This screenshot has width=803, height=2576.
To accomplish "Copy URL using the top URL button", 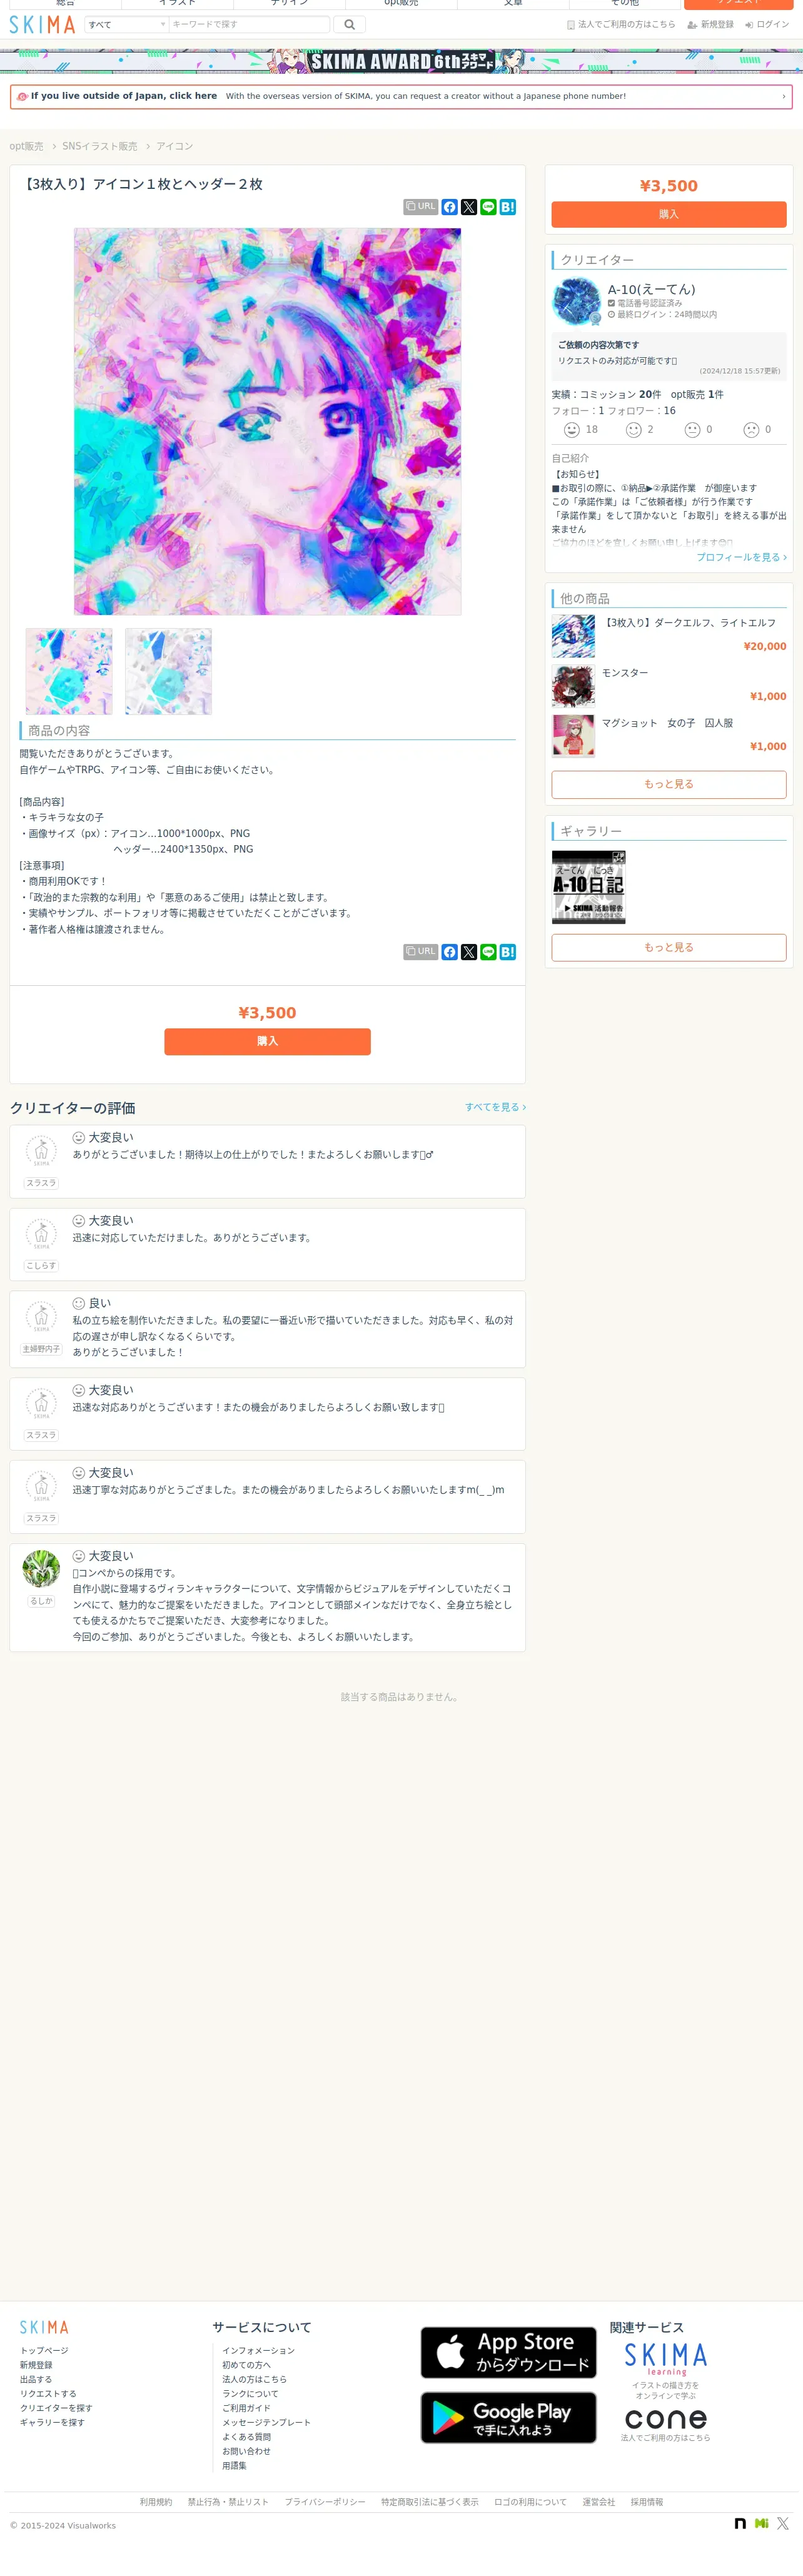I will 420,207.
